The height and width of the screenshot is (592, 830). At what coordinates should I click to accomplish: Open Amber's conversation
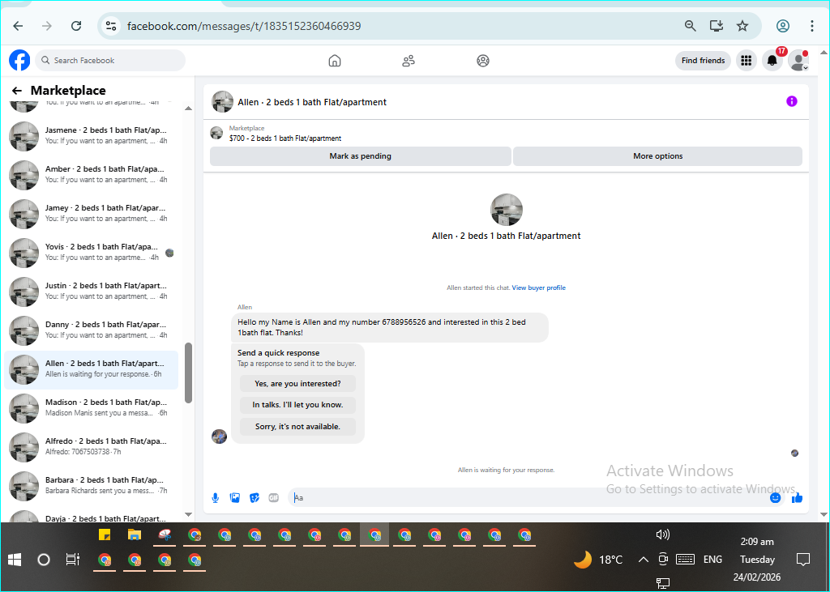coord(91,175)
